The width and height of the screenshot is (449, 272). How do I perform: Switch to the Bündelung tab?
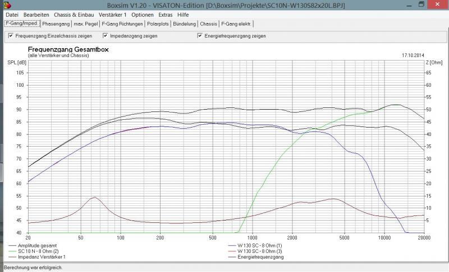185,24
